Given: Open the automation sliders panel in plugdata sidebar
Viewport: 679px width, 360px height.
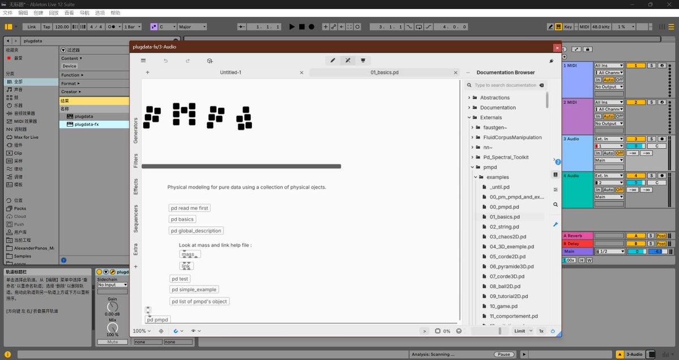Looking at the screenshot, I should 556,190.
